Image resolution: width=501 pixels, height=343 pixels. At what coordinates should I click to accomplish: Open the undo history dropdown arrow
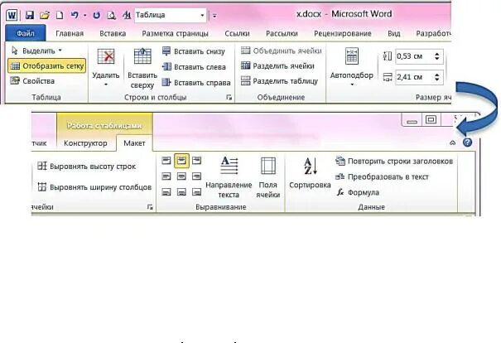(84, 15)
